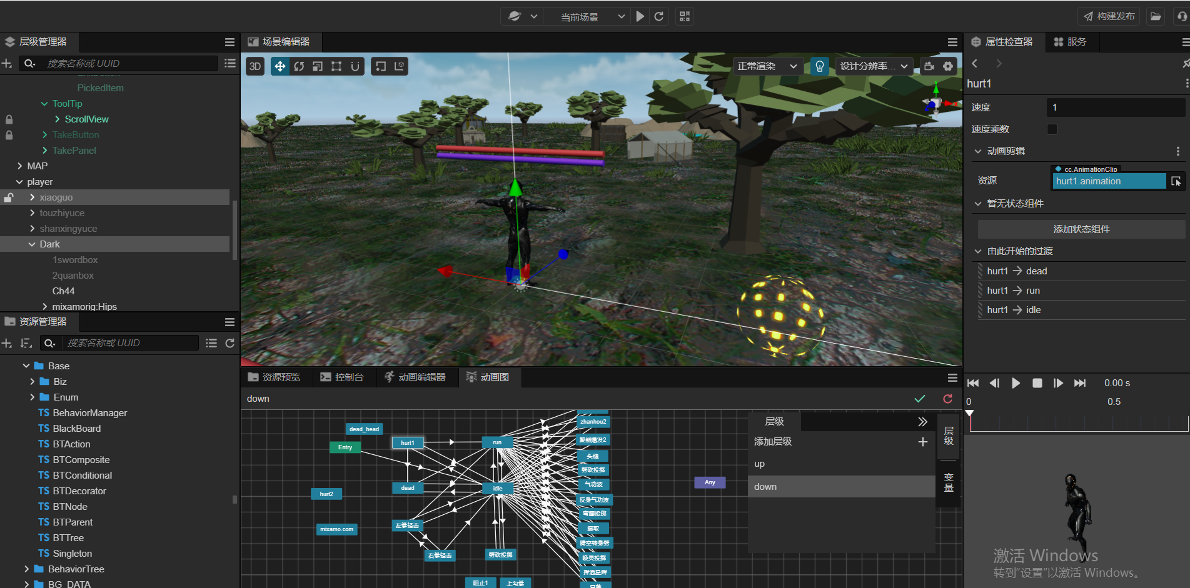The image size is (1190, 588).
Task: Open preview platform browser dropdown
Action: tap(522, 16)
